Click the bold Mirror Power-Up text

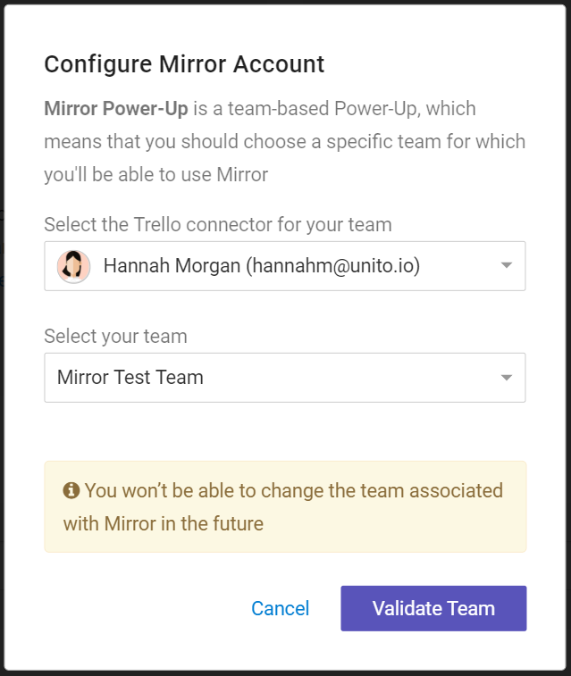point(116,108)
